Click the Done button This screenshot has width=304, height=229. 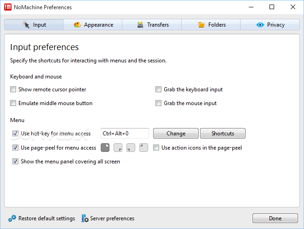tap(275, 218)
